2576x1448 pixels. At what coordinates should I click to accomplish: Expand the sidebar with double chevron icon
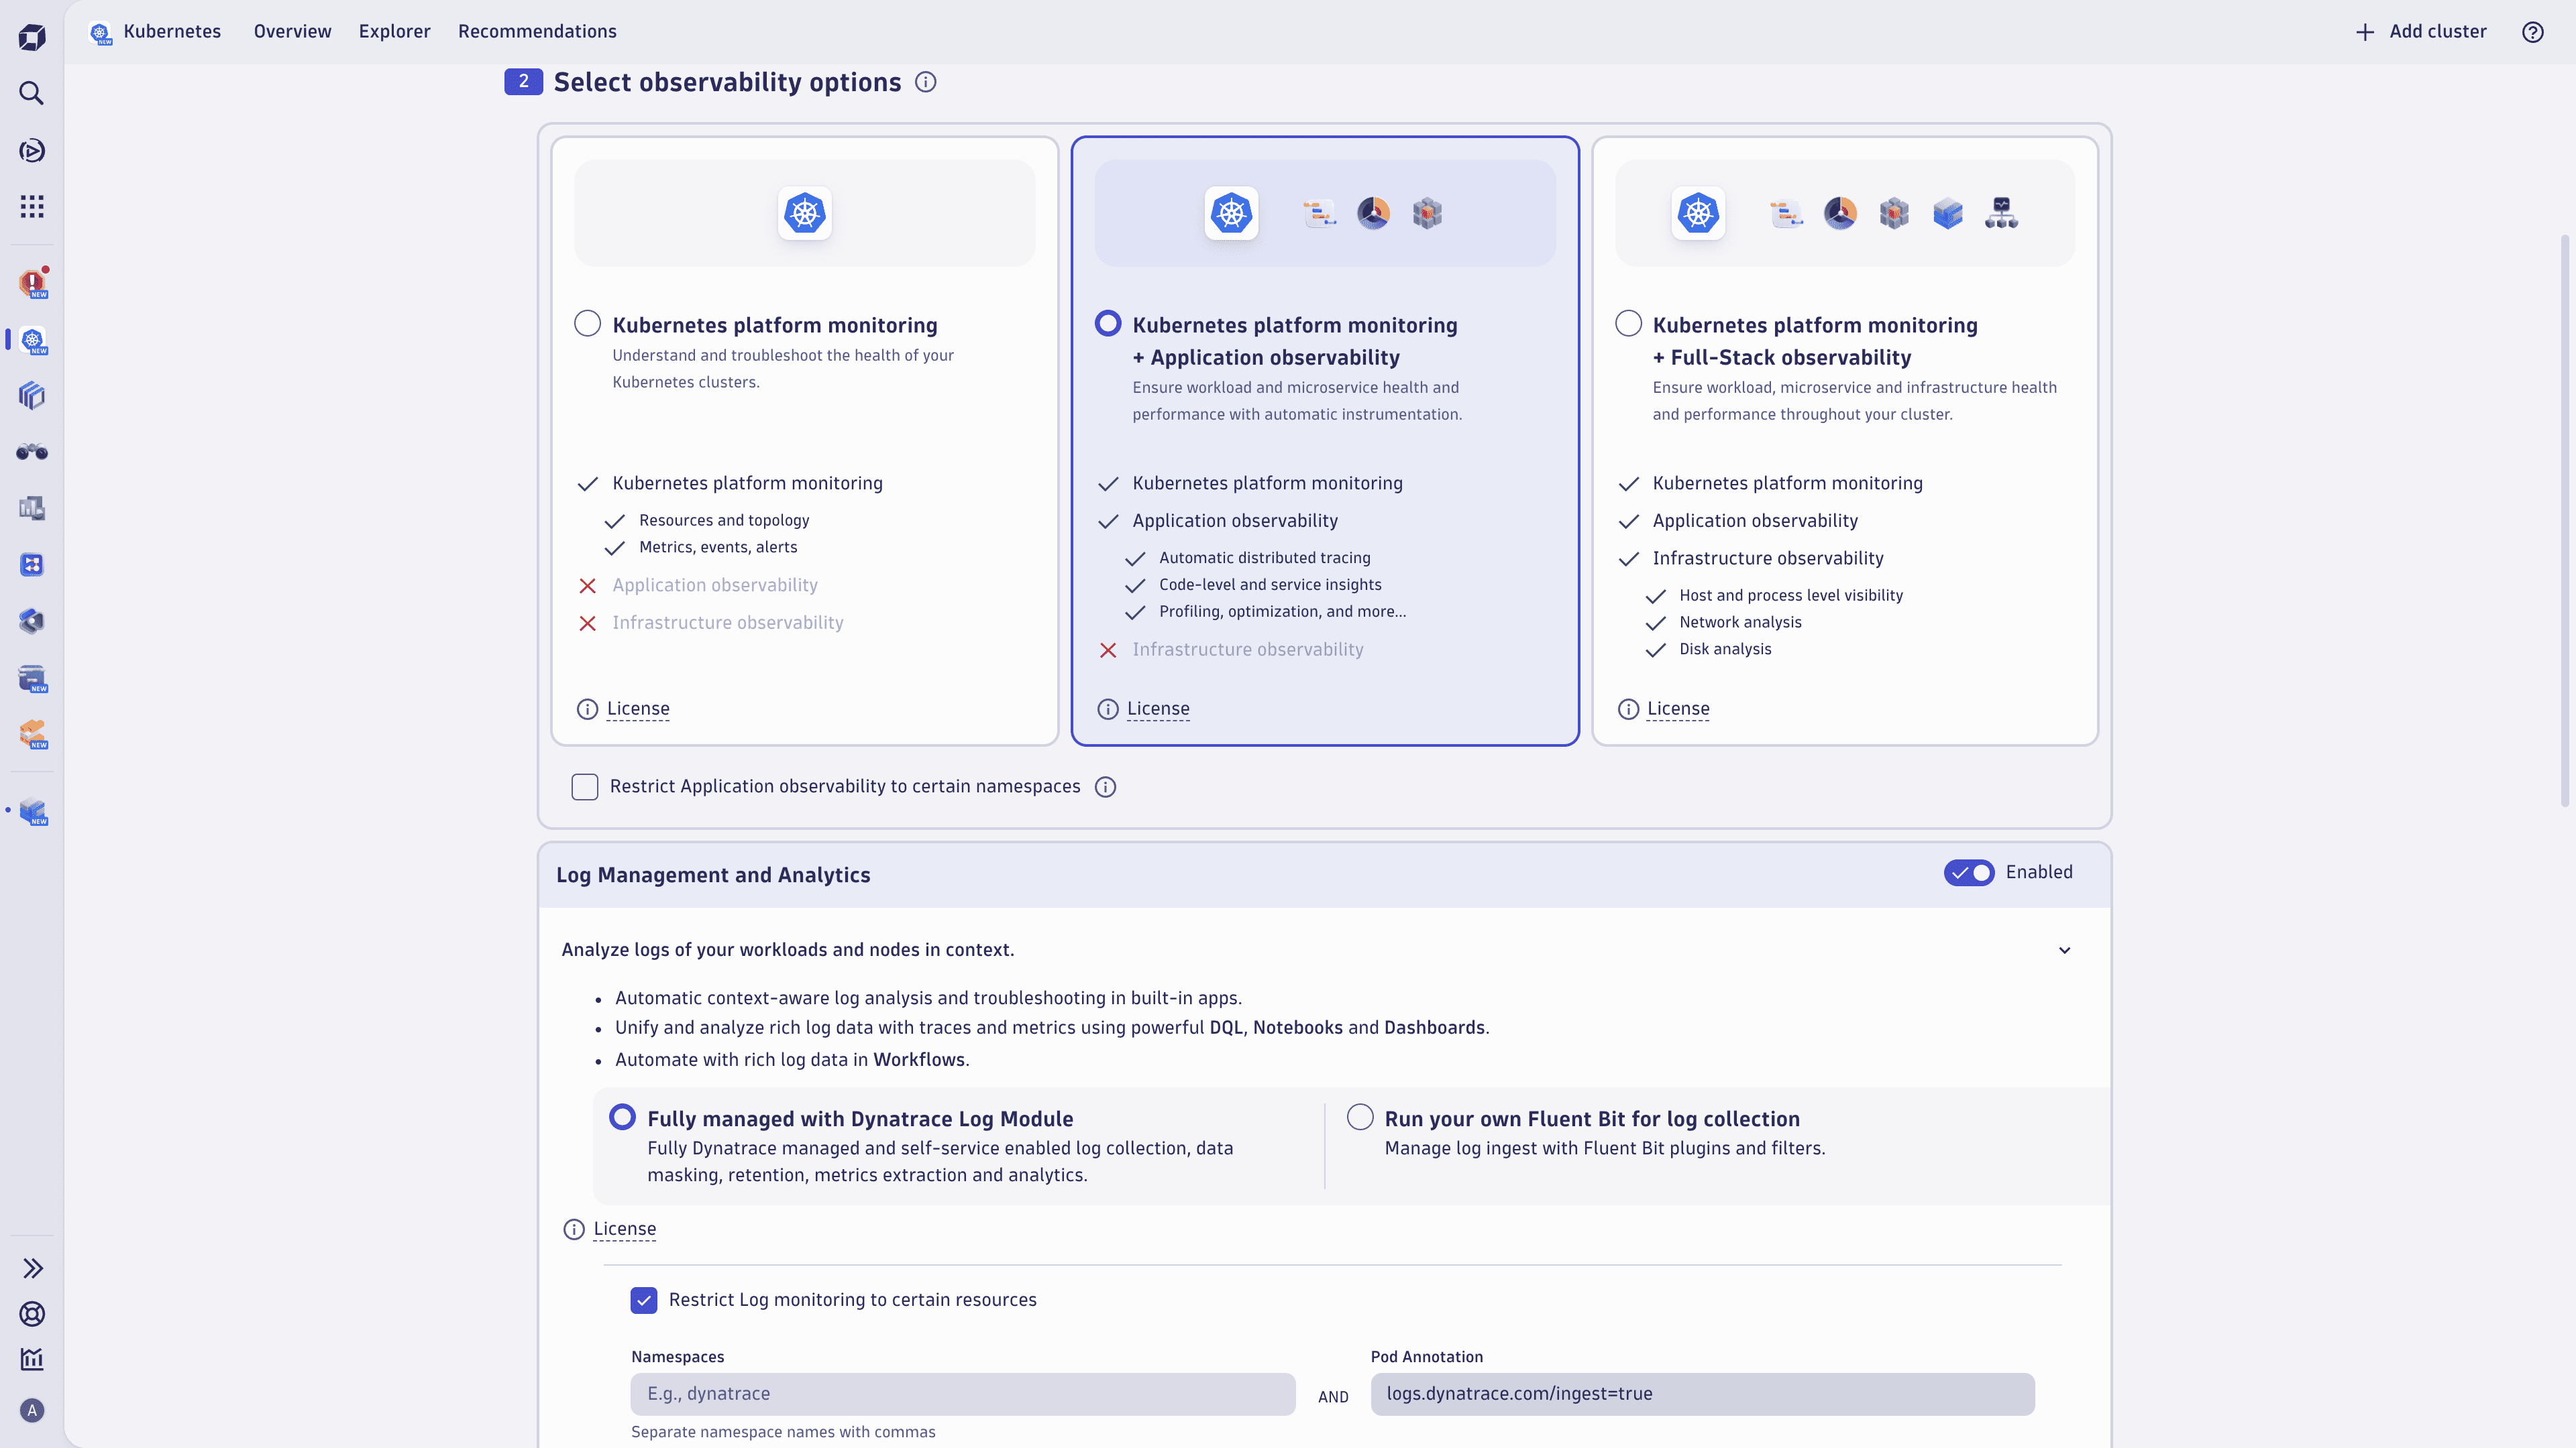pos(32,1268)
